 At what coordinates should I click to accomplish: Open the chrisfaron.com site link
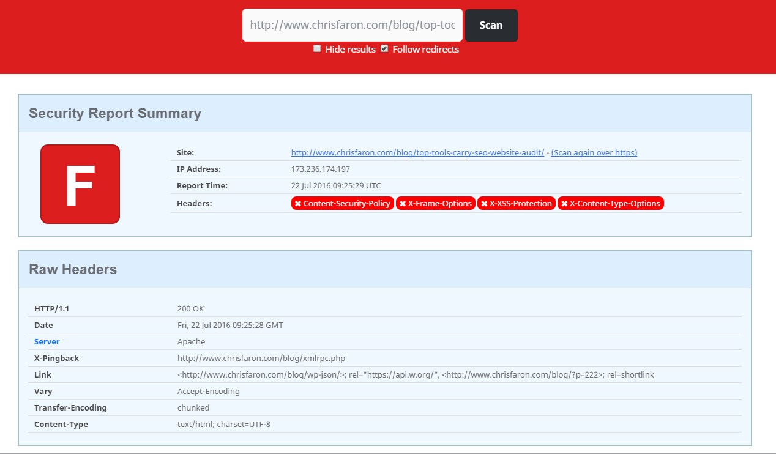click(x=417, y=153)
